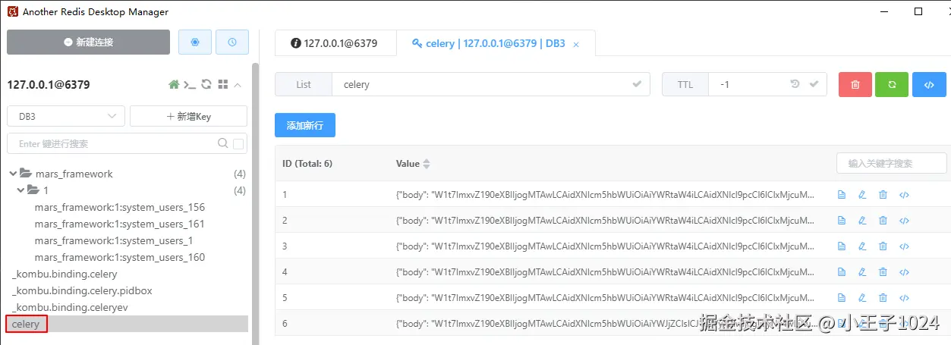The height and width of the screenshot is (345, 951).
Task: Delete the celery key with the red trash button
Action: pos(855,84)
